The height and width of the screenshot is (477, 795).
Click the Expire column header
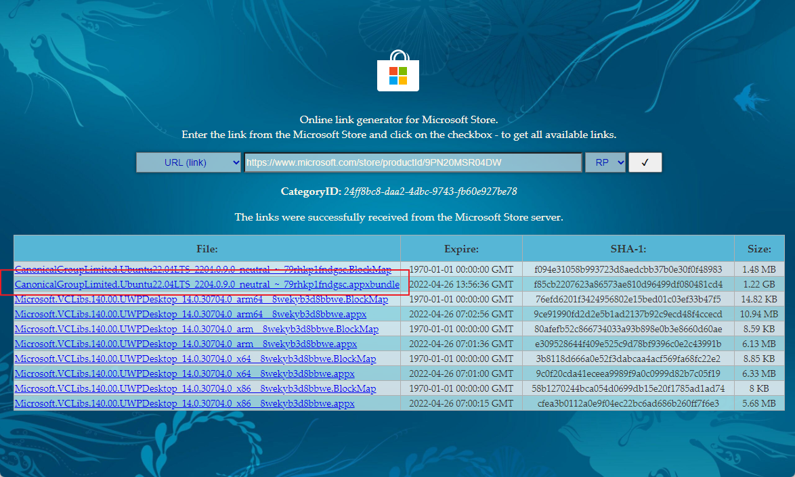click(x=461, y=248)
